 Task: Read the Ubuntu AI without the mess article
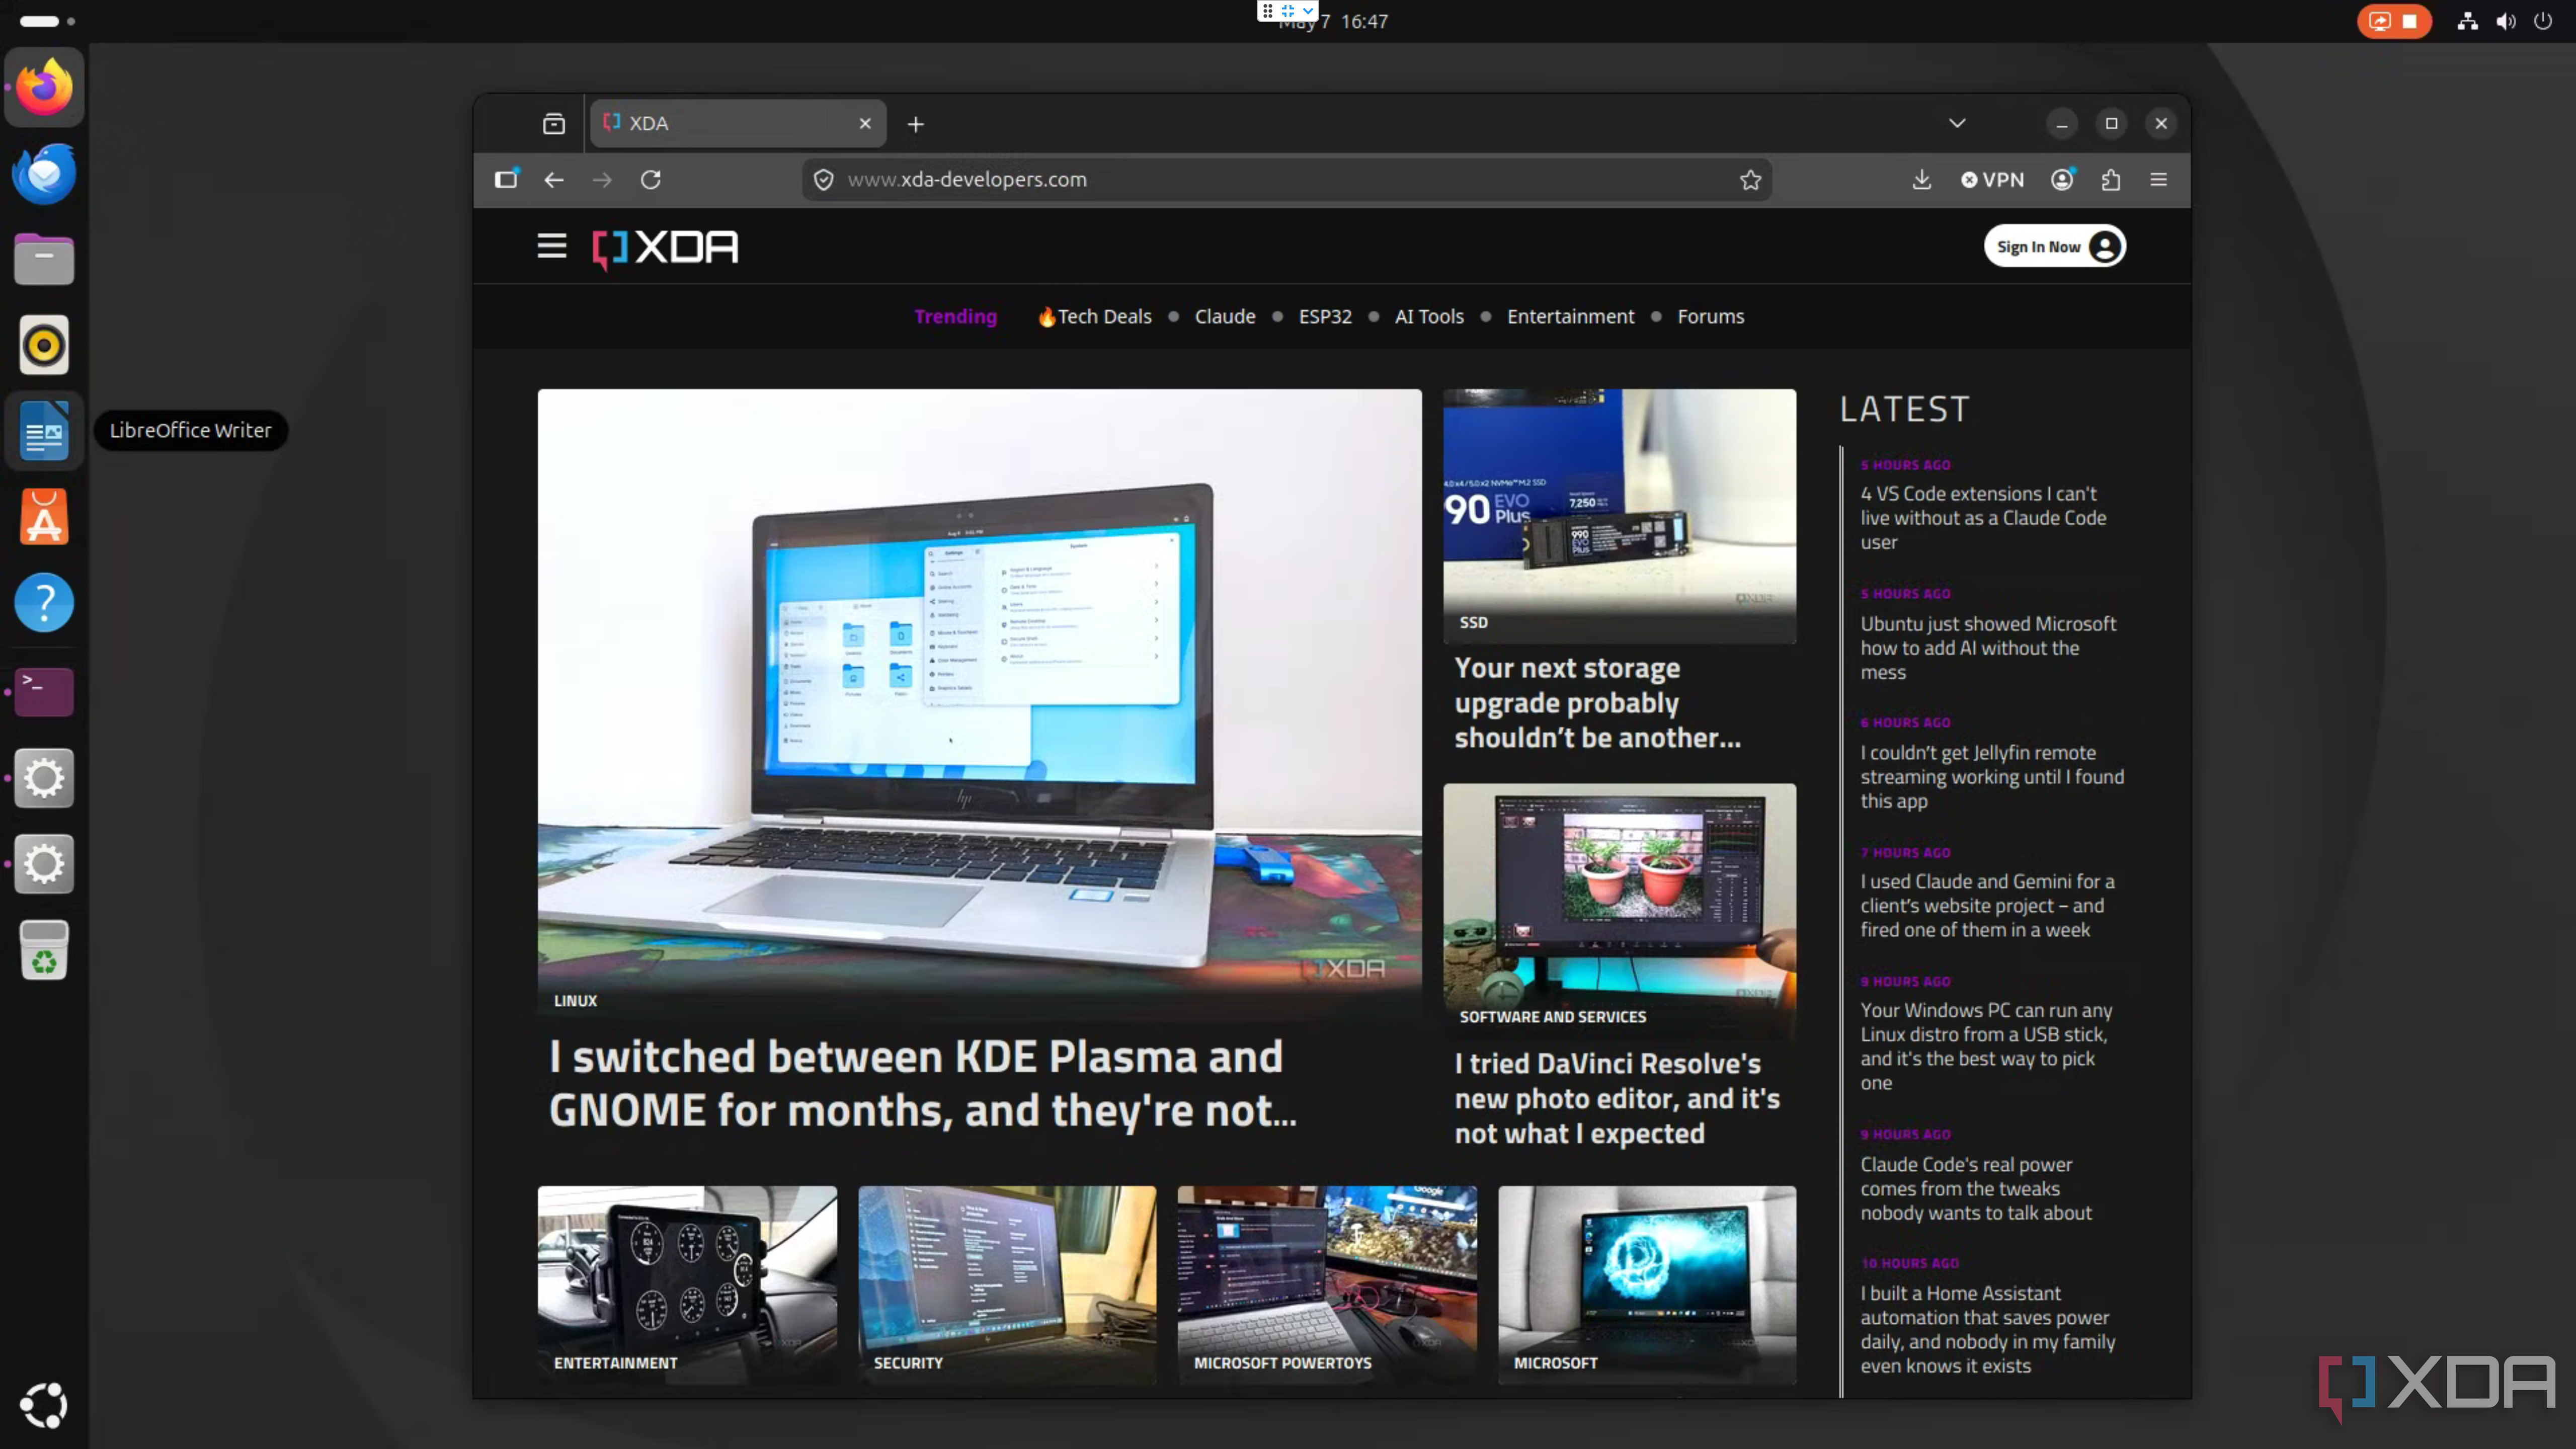1988,647
